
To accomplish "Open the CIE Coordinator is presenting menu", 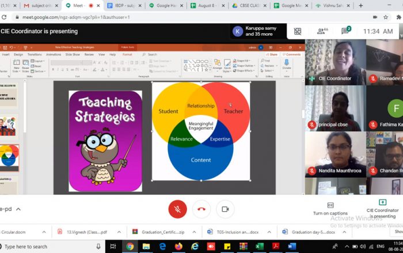I will pyautogui.click(x=382, y=209).
